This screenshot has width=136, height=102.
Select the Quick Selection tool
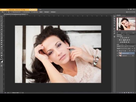(1, 23)
